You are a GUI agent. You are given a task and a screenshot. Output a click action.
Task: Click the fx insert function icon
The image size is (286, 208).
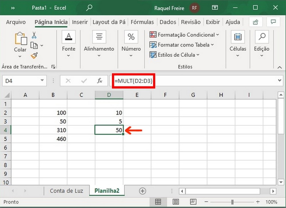[x=100, y=81]
